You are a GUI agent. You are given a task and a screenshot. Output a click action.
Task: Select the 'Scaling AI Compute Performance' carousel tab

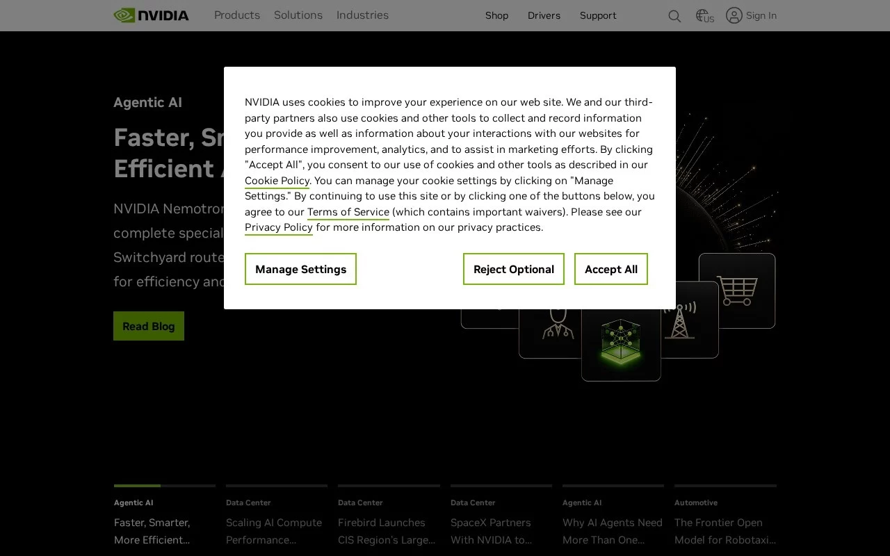point(277,516)
